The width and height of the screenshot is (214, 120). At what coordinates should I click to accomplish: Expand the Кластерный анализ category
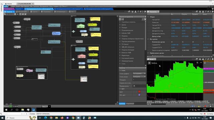pos(120,58)
